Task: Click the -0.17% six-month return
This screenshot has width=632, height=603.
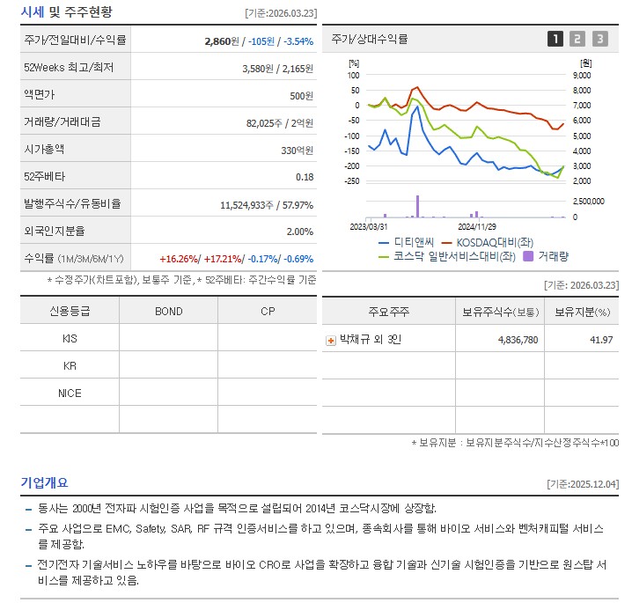Action: tap(263, 259)
